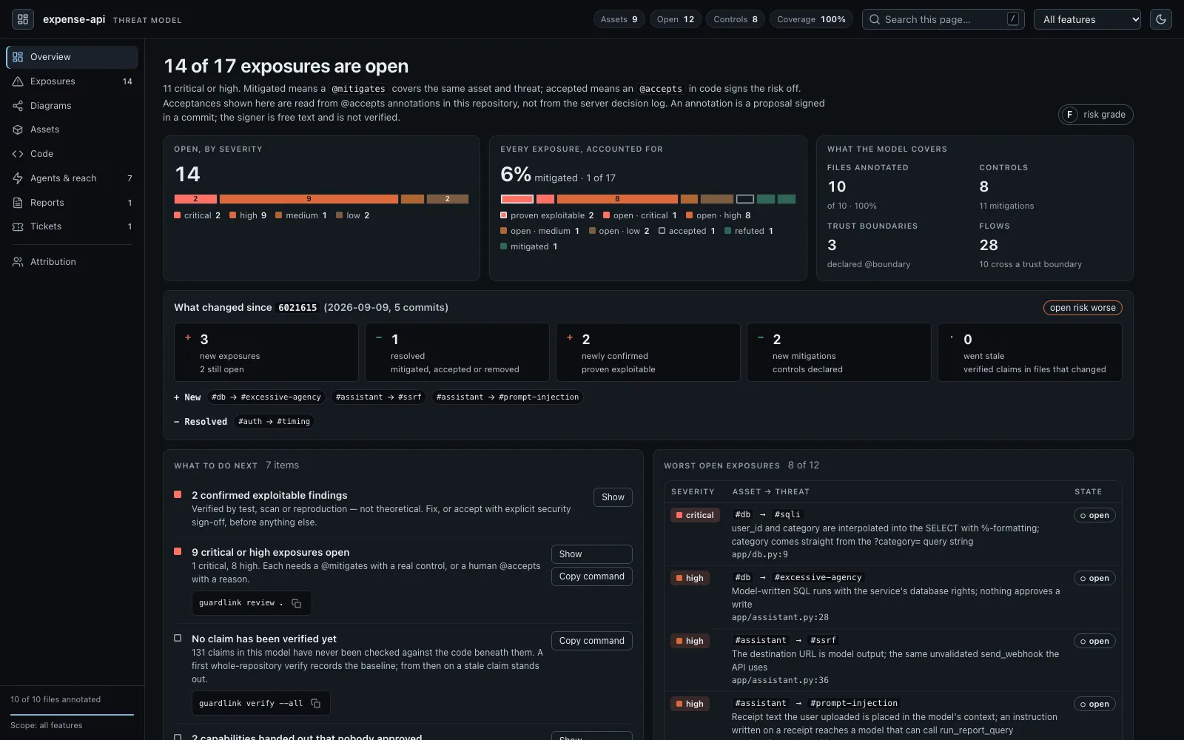
Task: Click the critical 2 segment in severity bar
Action: click(x=195, y=199)
